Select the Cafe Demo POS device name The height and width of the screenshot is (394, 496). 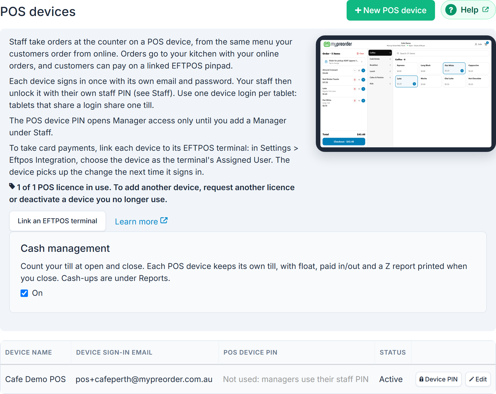36,379
